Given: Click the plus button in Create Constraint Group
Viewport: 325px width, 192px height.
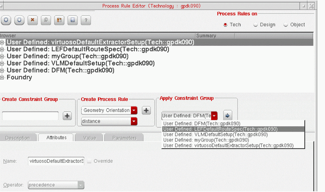Looking at the screenshot, I should point(67,116).
